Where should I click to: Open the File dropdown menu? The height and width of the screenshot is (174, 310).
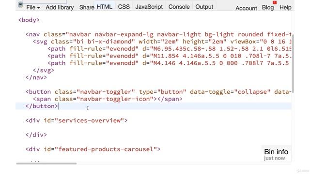33,8
